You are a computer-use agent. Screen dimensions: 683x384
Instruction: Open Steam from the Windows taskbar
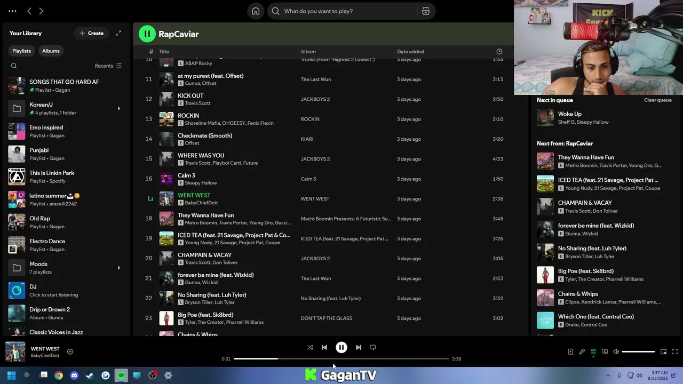point(90,375)
